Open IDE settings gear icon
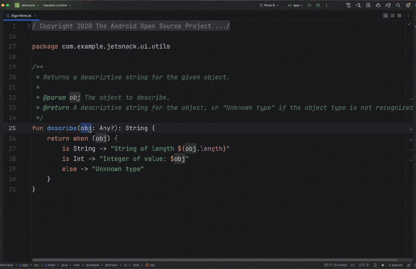 pos(408,5)
